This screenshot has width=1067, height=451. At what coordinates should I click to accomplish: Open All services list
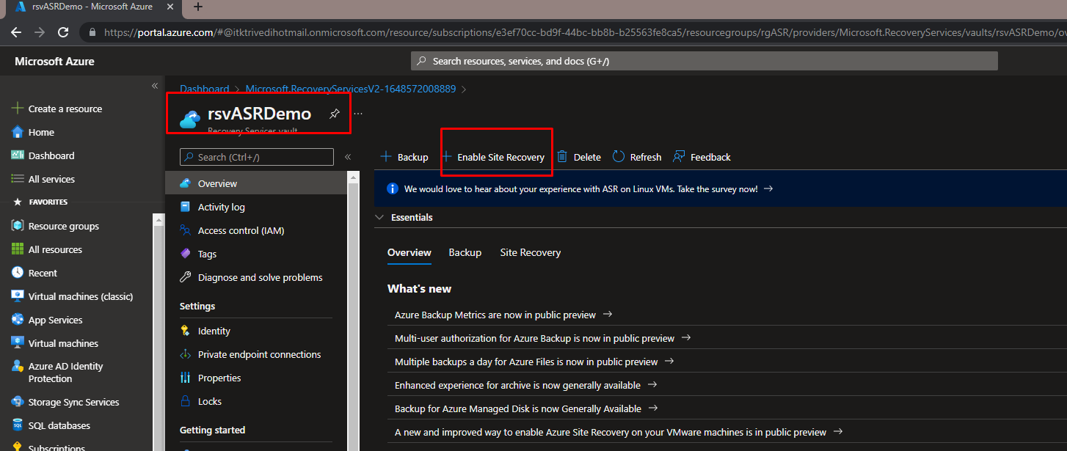(x=51, y=179)
